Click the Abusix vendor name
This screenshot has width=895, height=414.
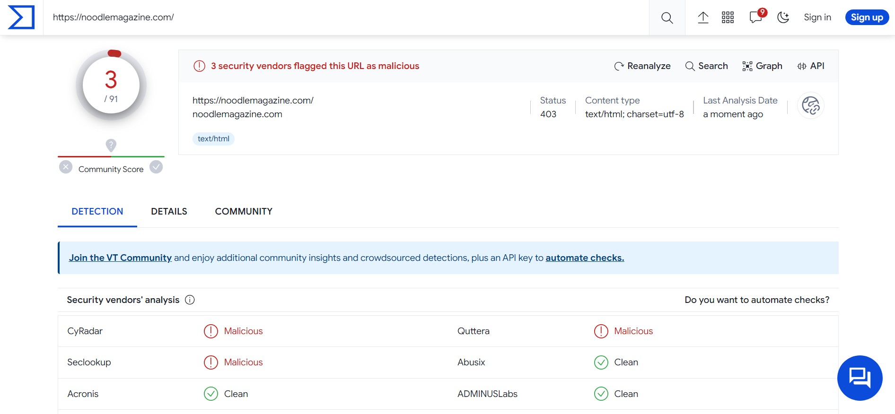coord(471,362)
